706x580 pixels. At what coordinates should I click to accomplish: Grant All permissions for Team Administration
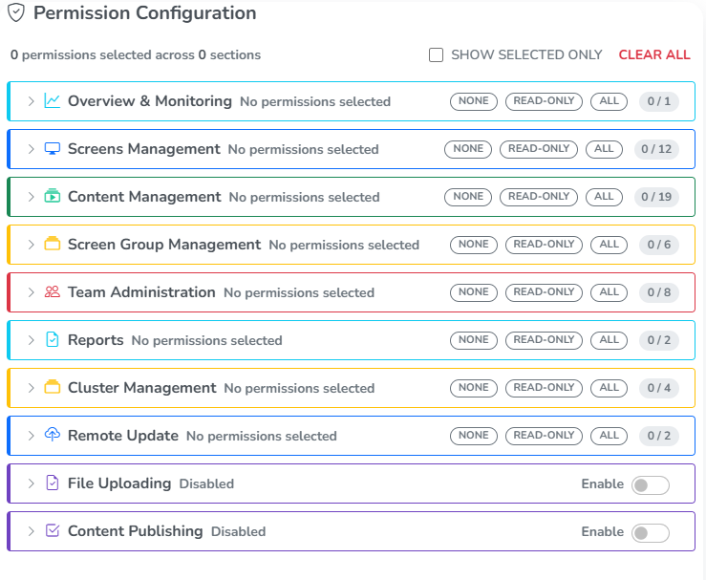609,292
